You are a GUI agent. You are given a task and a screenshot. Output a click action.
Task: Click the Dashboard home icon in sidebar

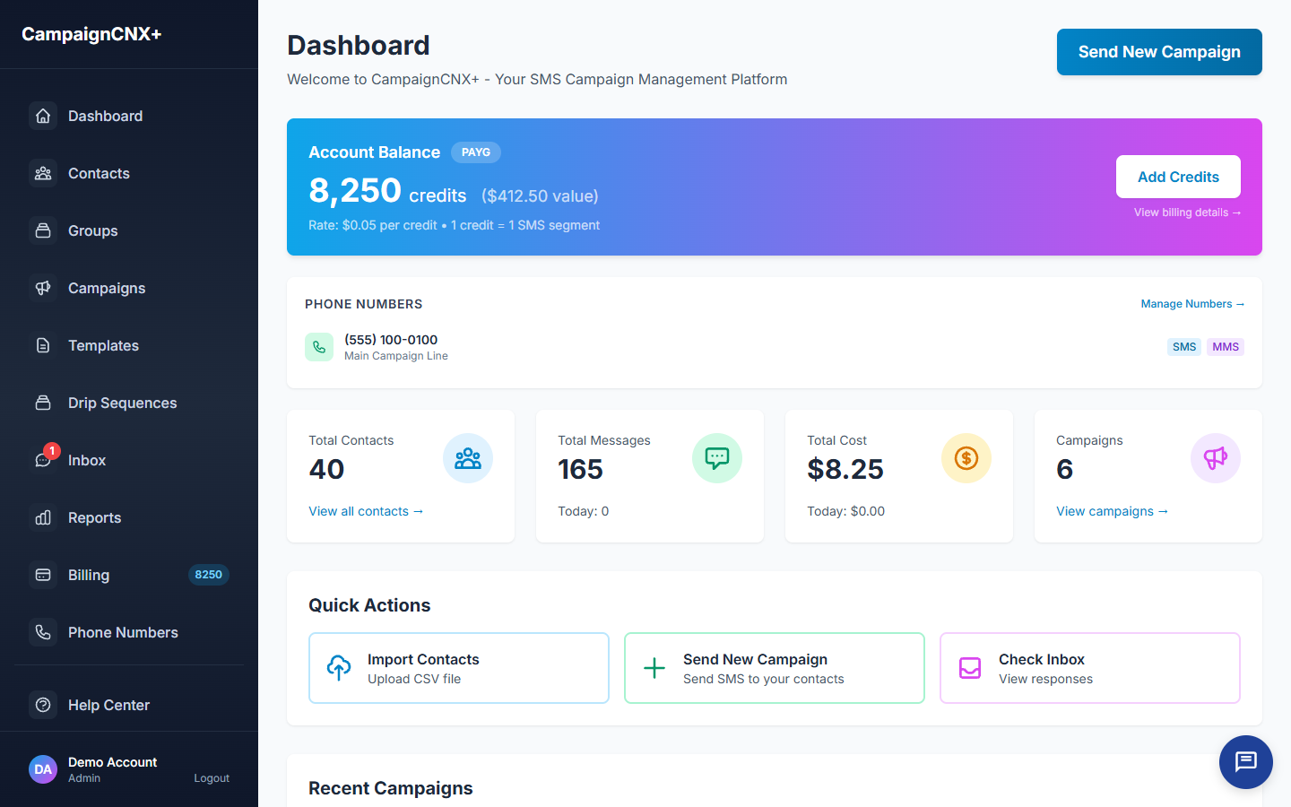43,116
